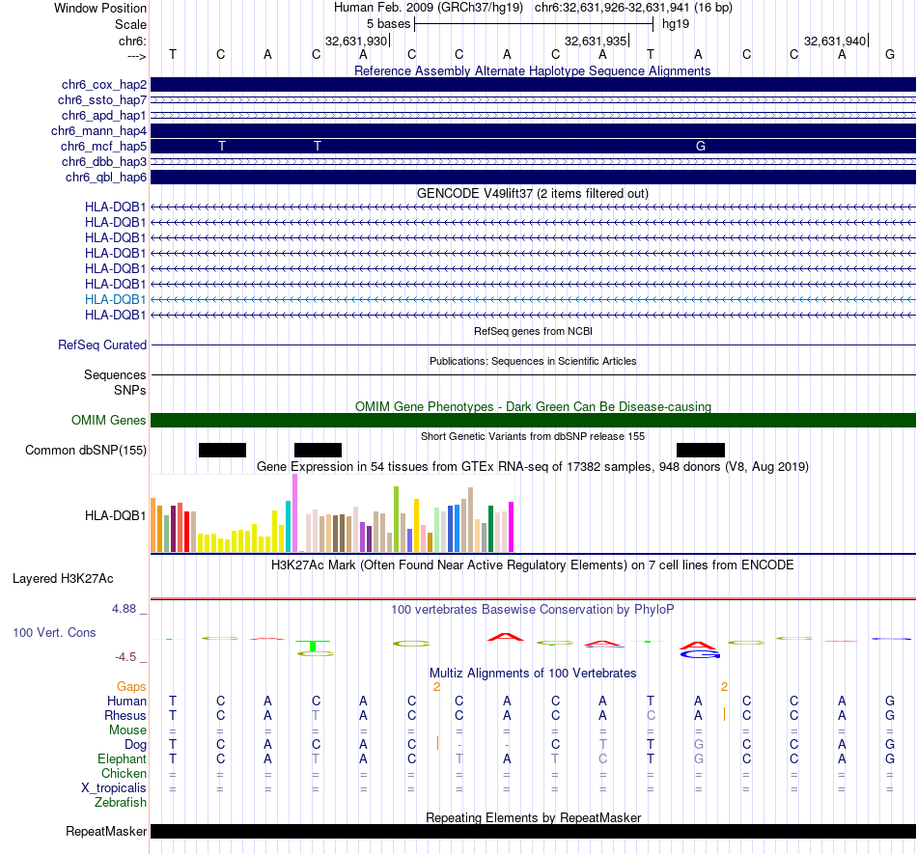The width and height of the screenshot is (917, 854).
Task: Select the dbSNP variant block under the G mismatch
Action: pyautogui.click(x=701, y=450)
